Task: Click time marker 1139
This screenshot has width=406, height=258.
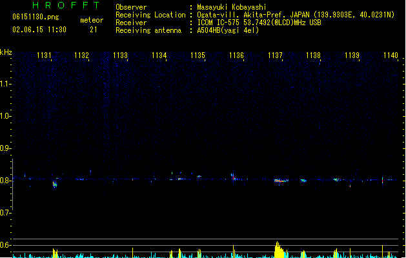Action: click(352, 55)
